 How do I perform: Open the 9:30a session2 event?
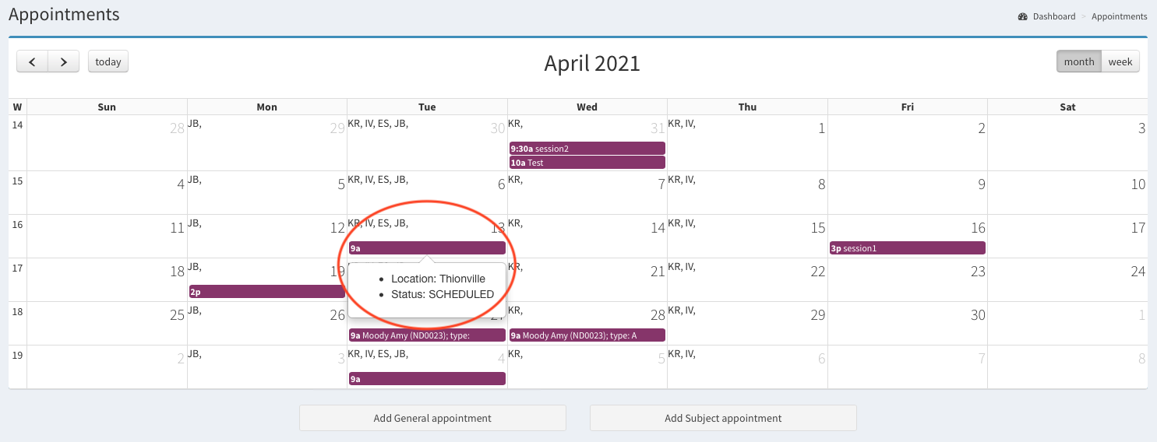point(587,149)
